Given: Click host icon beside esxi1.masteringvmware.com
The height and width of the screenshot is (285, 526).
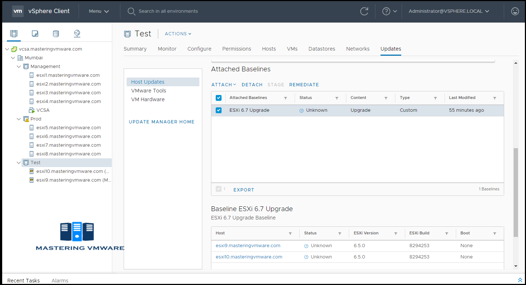Looking at the screenshot, I should click(32, 75).
